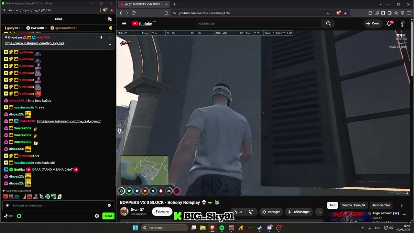Screen dimensions: 414x233
Task: Reload the YouTube page
Action: click(x=134, y=13)
